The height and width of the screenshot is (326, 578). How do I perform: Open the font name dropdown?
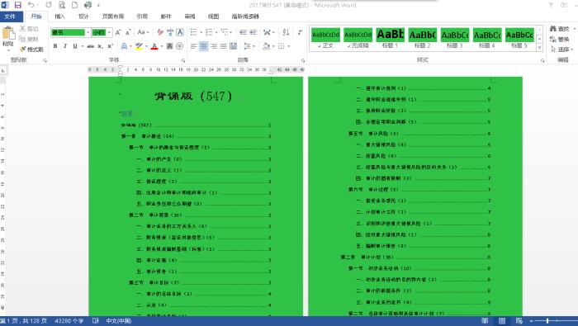(88, 32)
